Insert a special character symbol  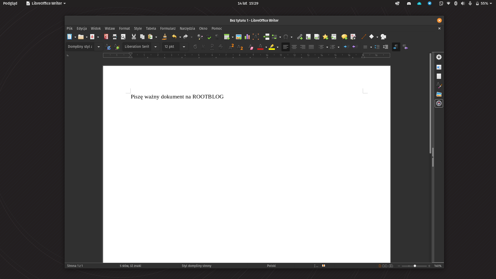286,37
